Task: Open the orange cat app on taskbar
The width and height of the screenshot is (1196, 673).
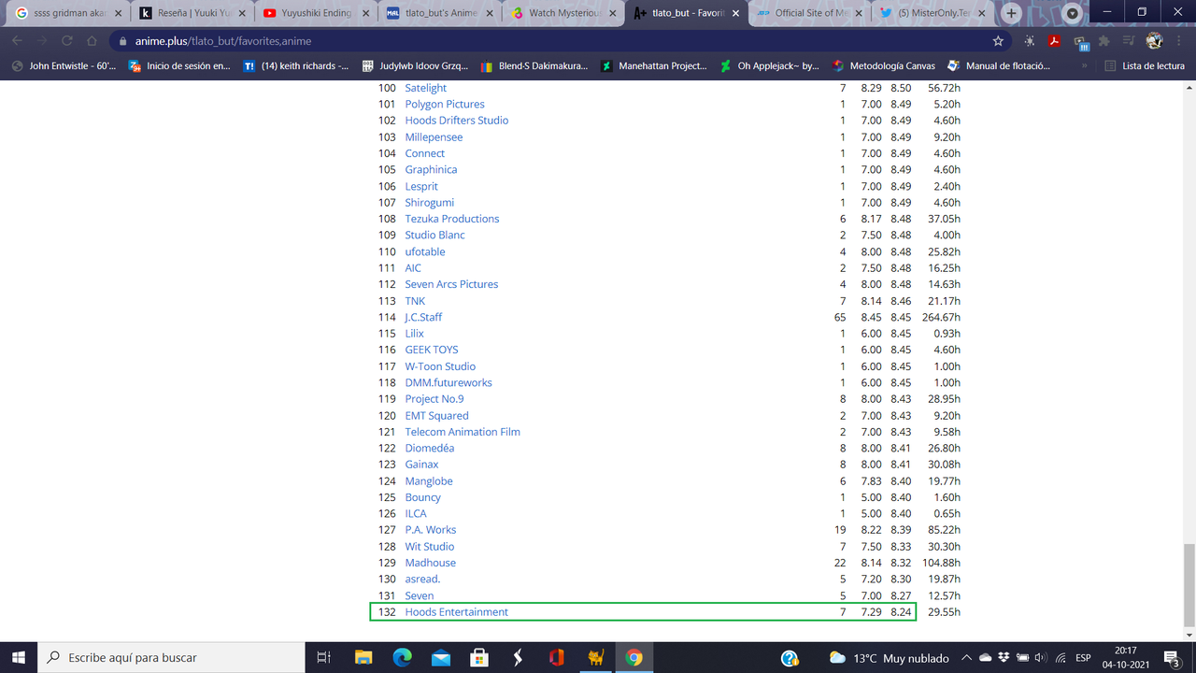Action: coord(595,657)
